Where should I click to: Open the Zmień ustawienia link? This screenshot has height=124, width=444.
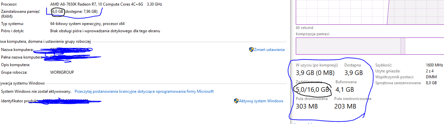point(269,50)
